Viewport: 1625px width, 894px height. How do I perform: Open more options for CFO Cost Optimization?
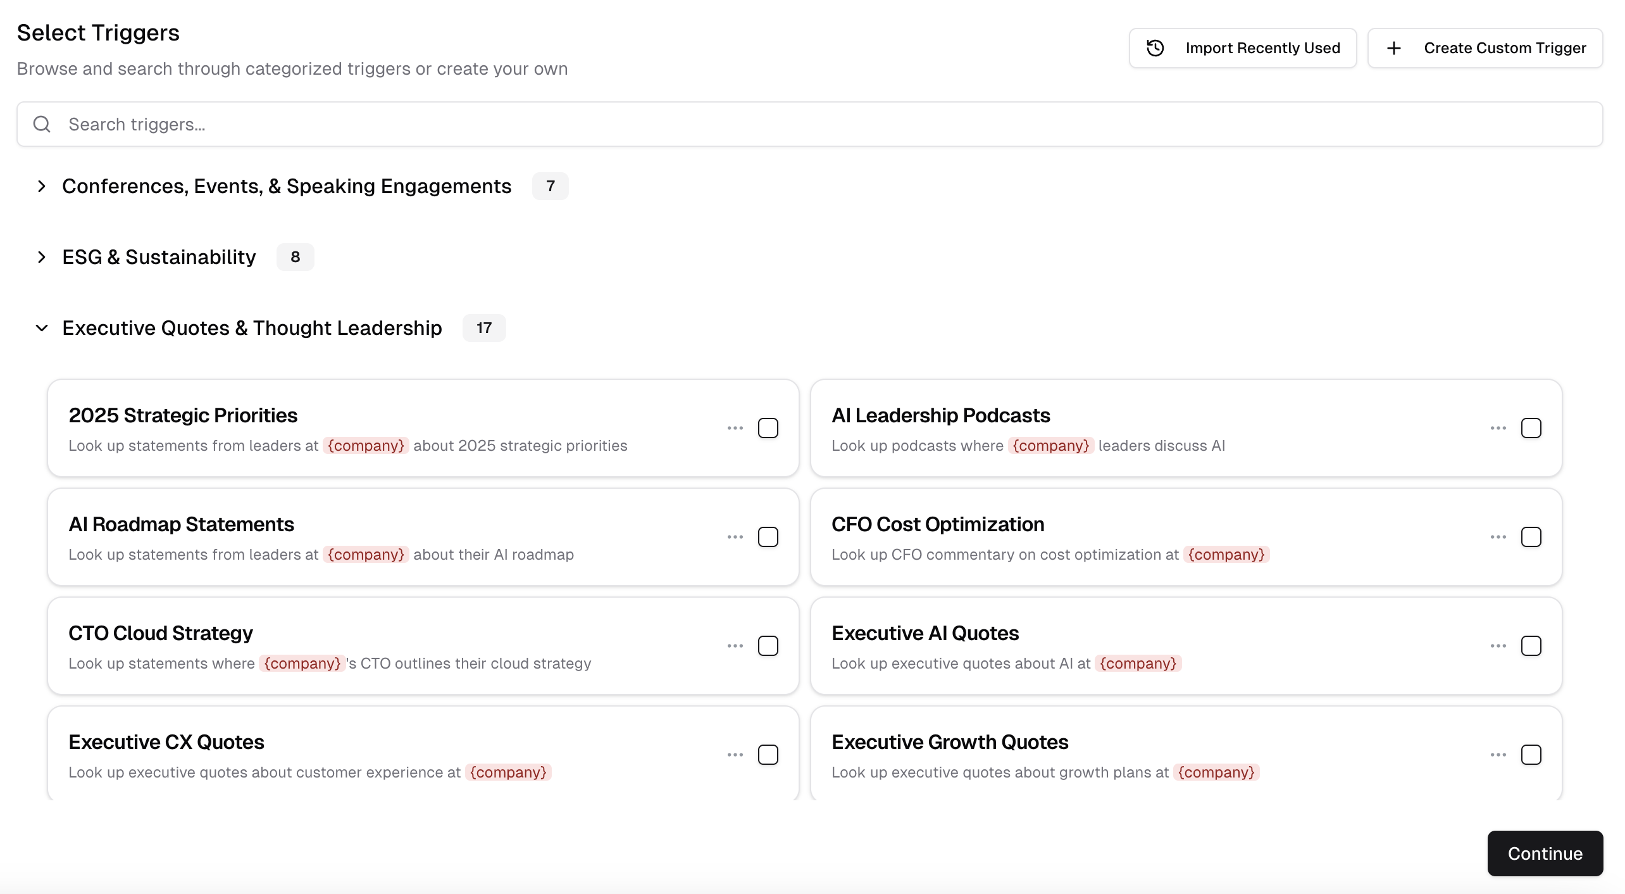(x=1498, y=537)
